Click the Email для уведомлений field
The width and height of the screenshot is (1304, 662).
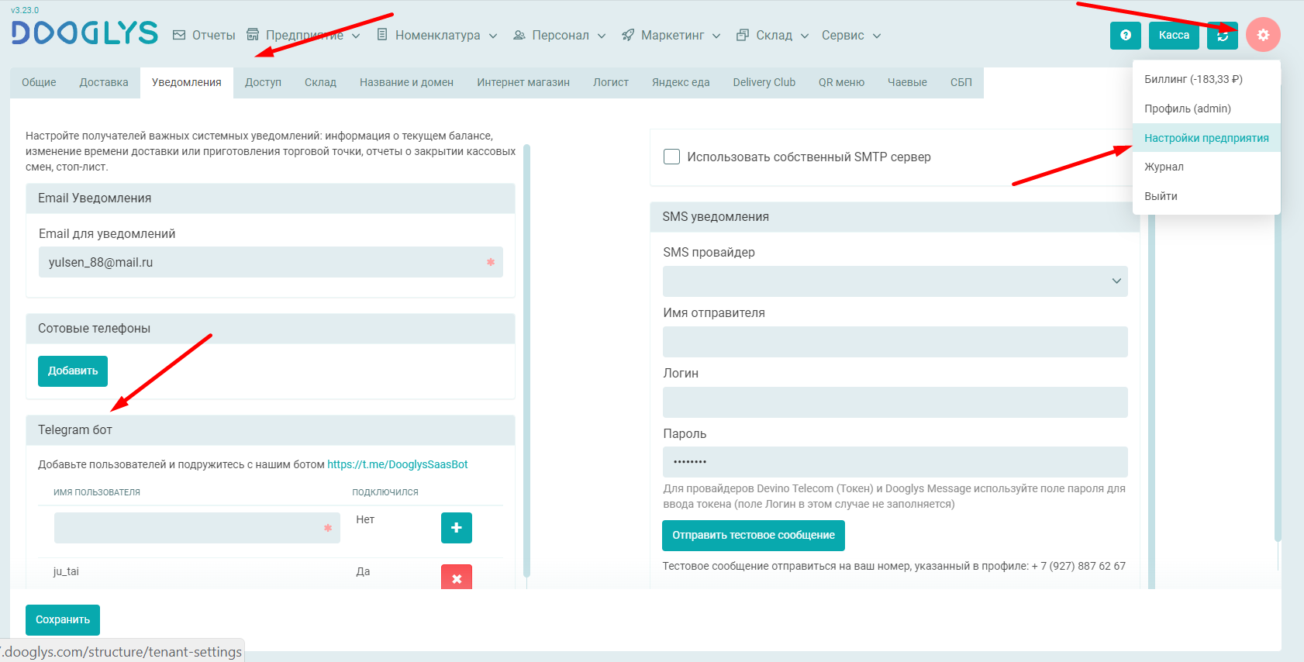pos(271,262)
